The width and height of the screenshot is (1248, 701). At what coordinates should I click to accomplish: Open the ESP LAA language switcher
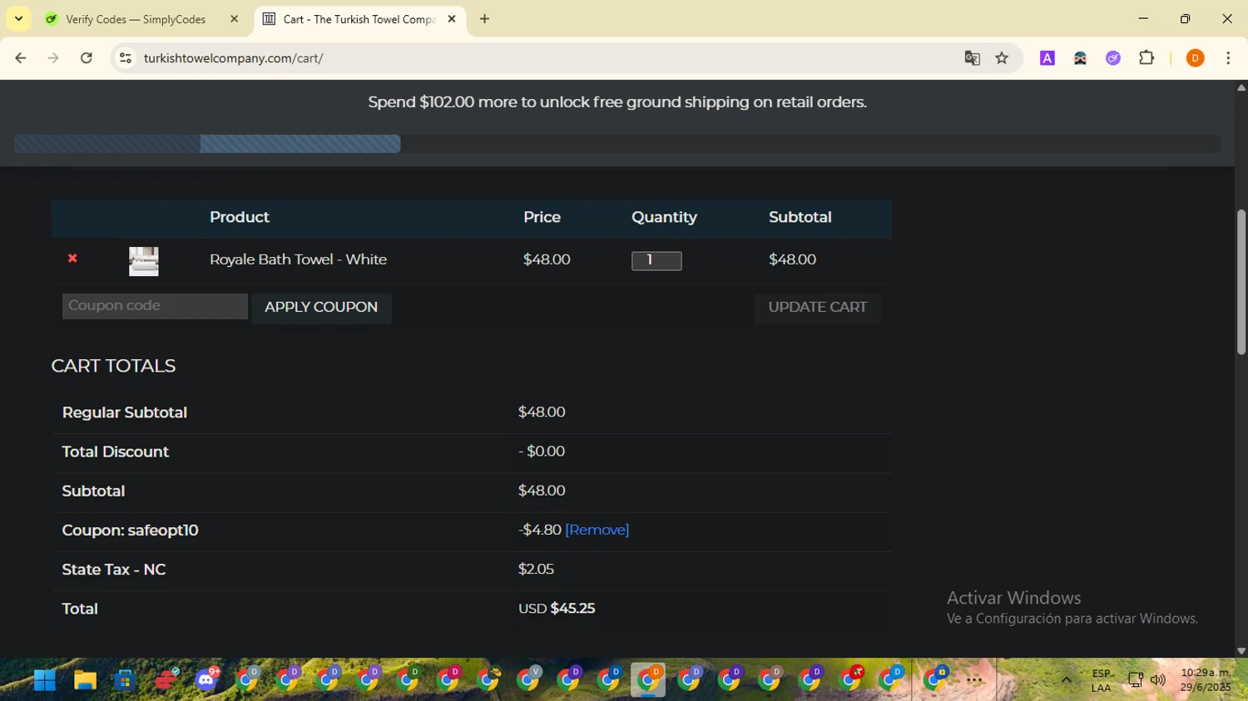pos(1102,680)
